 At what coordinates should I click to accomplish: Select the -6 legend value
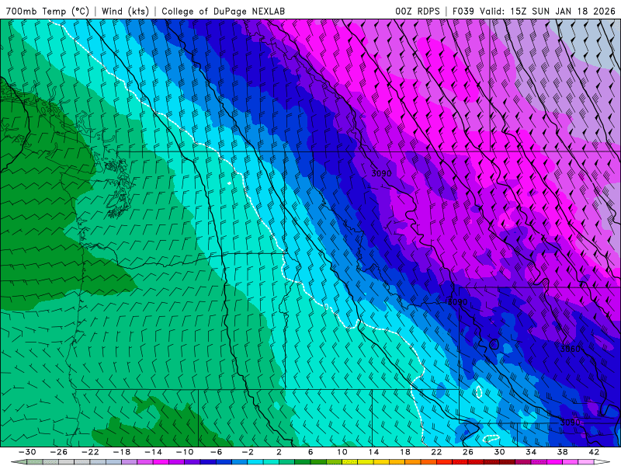point(216,452)
